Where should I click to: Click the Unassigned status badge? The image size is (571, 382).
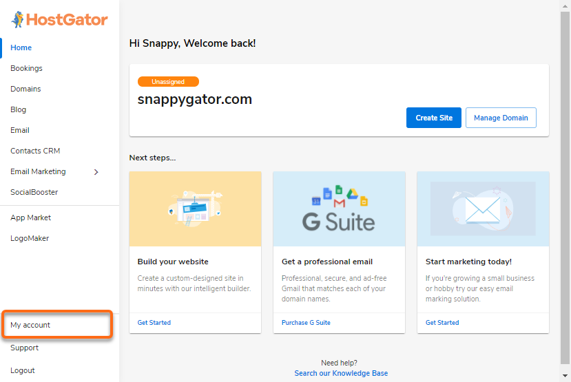coord(168,81)
